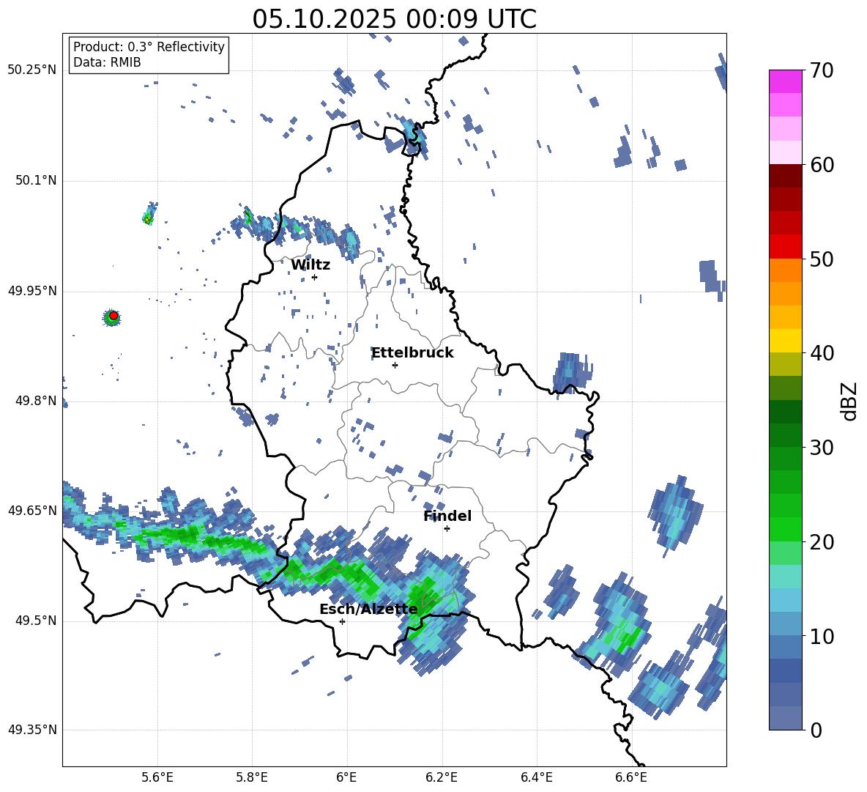Click the Ettelbruck cross marker
Image resolution: width=867 pixels, height=792 pixels.
[395, 365]
